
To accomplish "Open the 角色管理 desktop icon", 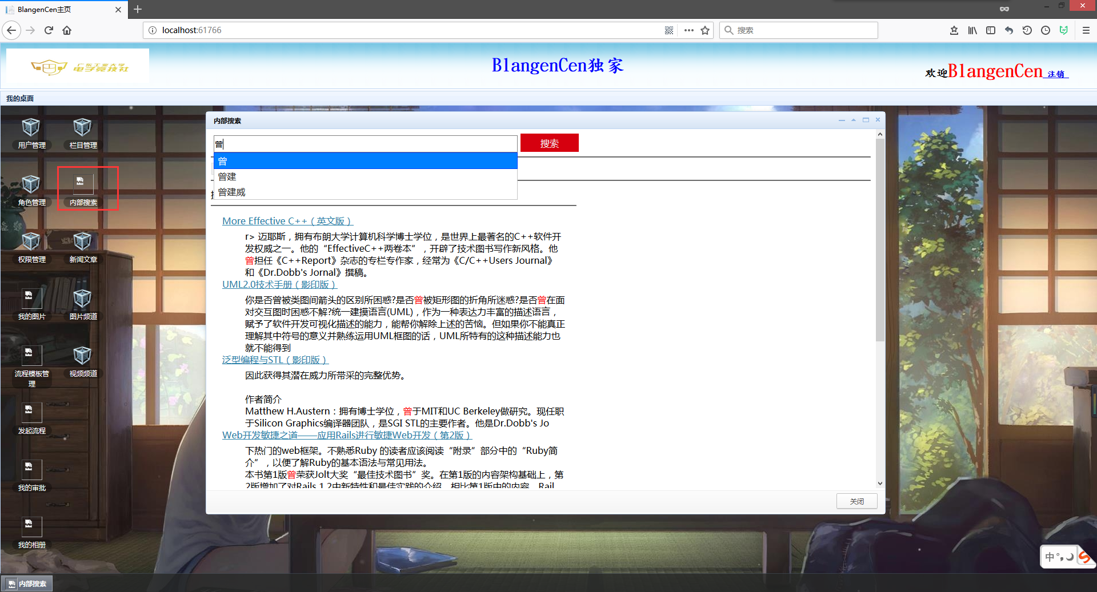I will [31, 190].
